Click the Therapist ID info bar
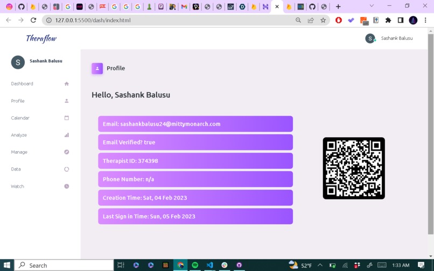434x271 pixels. click(195, 161)
